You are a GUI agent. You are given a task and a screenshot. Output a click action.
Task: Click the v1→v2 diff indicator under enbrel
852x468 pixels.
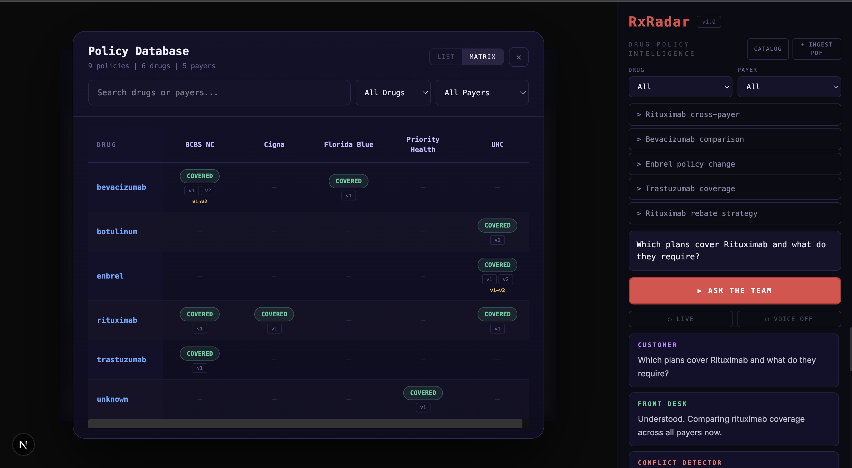(x=497, y=290)
